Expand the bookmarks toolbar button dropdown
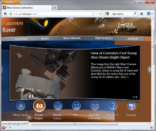Viewport: 156px width, 131px height. pyautogui.click(x=150, y=14)
